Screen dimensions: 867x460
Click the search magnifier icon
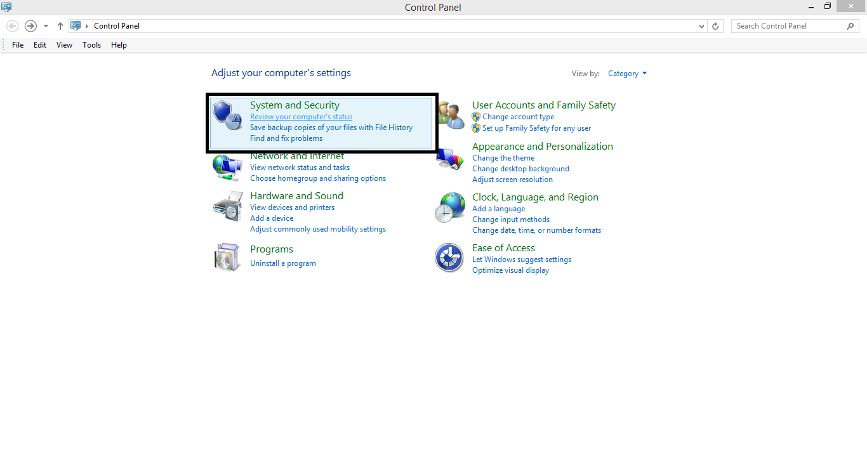[850, 26]
